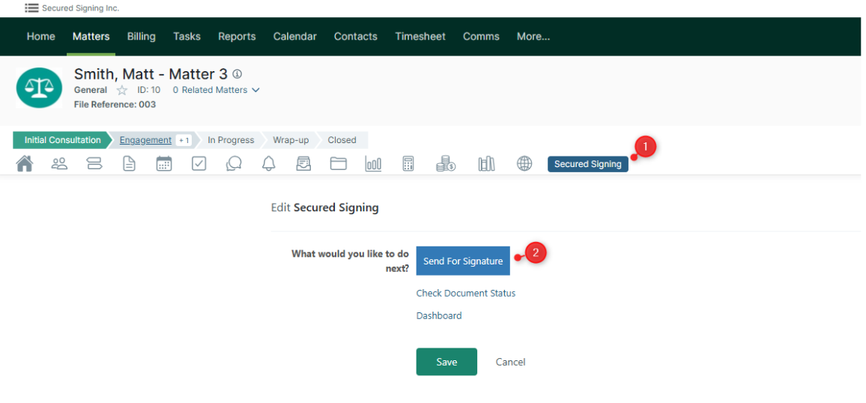Open the documents page icon
This screenshot has height=403, width=866.
[x=130, y=164]
